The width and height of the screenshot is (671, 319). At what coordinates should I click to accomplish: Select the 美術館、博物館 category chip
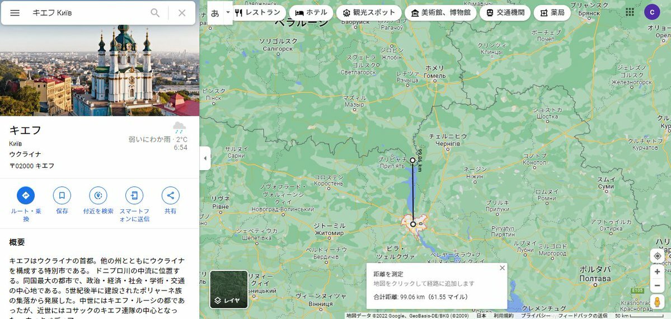pos(440,13)
